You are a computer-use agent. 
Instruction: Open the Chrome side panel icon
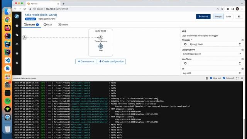232,9
